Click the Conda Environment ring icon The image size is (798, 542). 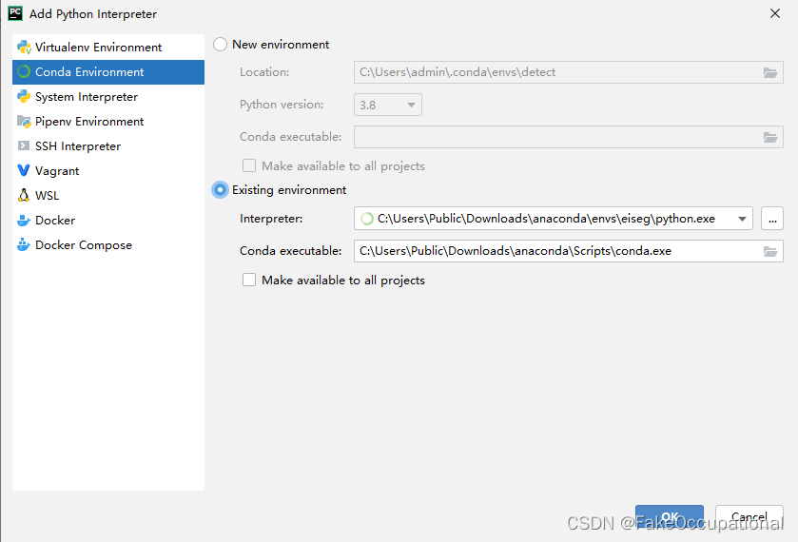point(24,71)
